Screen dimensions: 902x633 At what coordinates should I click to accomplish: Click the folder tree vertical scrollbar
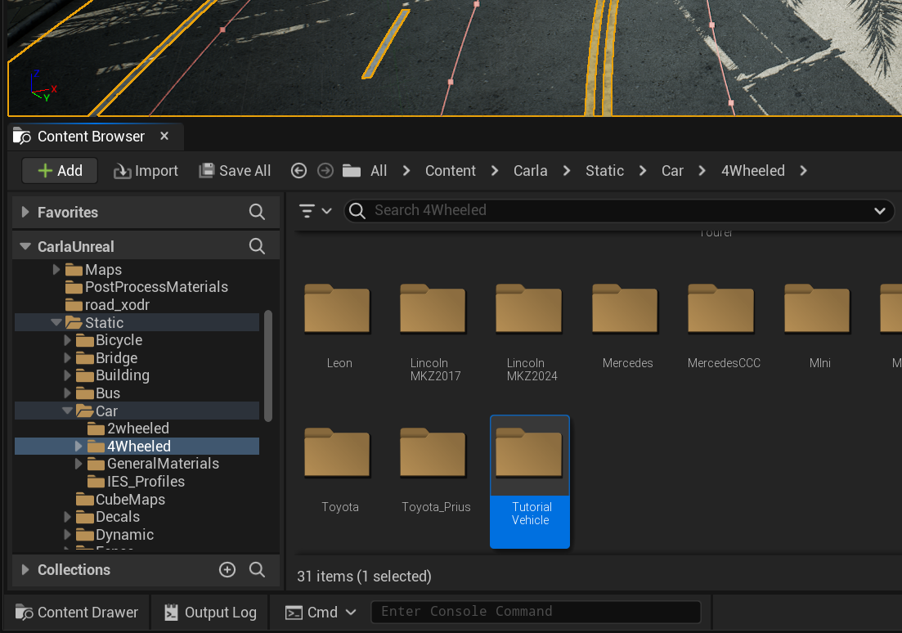pos(268,366)
